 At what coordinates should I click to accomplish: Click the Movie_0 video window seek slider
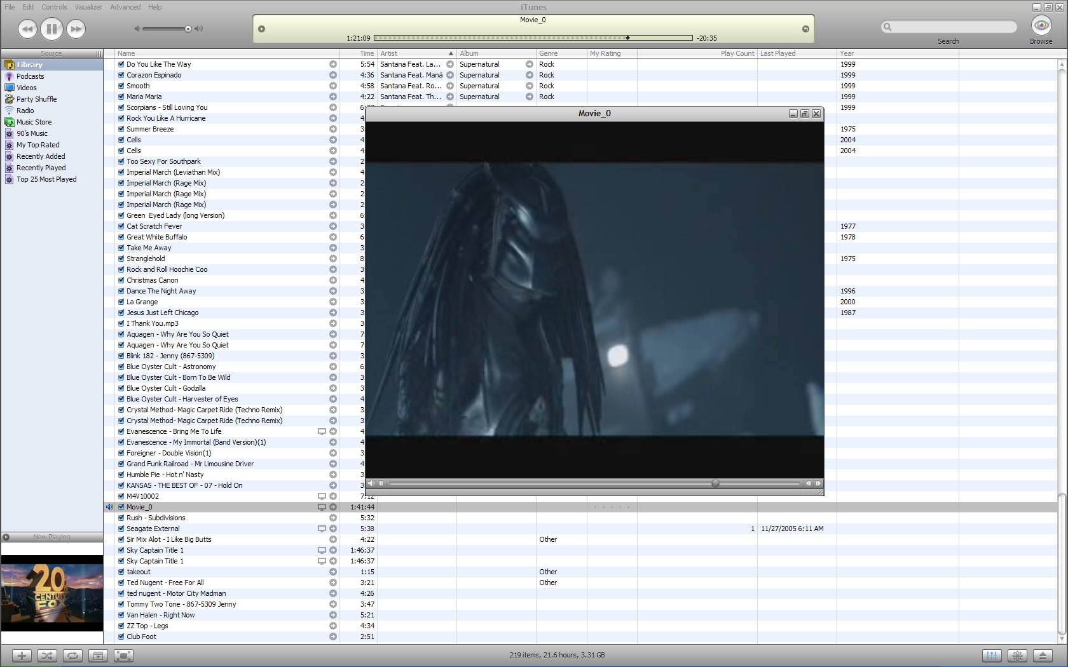(x=594, y=483)
